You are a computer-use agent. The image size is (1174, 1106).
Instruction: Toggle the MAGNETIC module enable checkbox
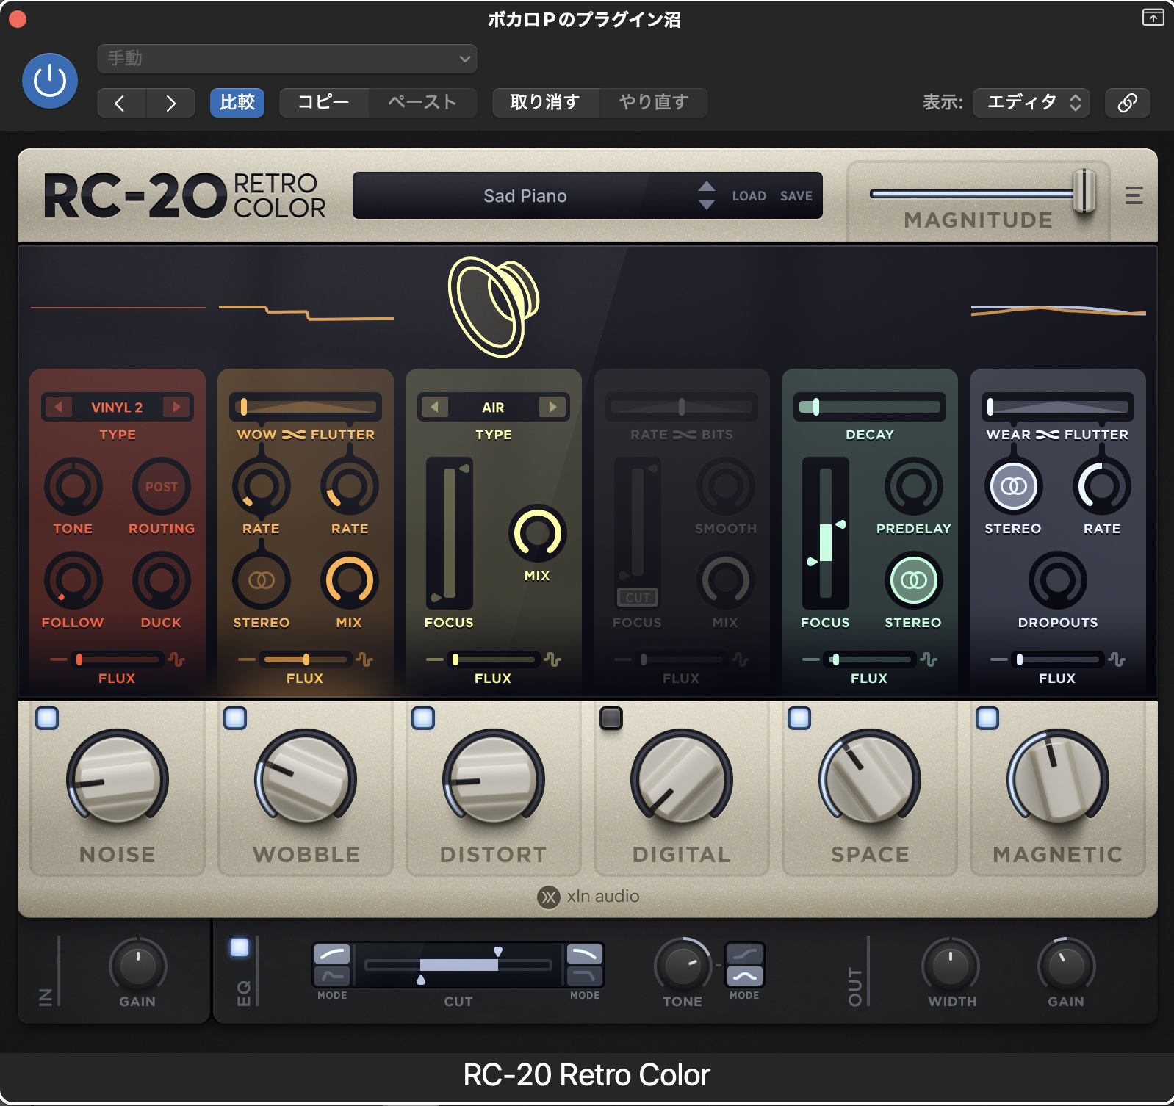pyautogui.click(x=987, y=718)
